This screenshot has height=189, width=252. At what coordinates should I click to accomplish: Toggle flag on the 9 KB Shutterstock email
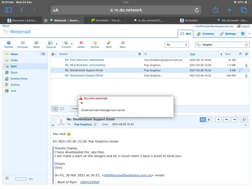point(240,70)
